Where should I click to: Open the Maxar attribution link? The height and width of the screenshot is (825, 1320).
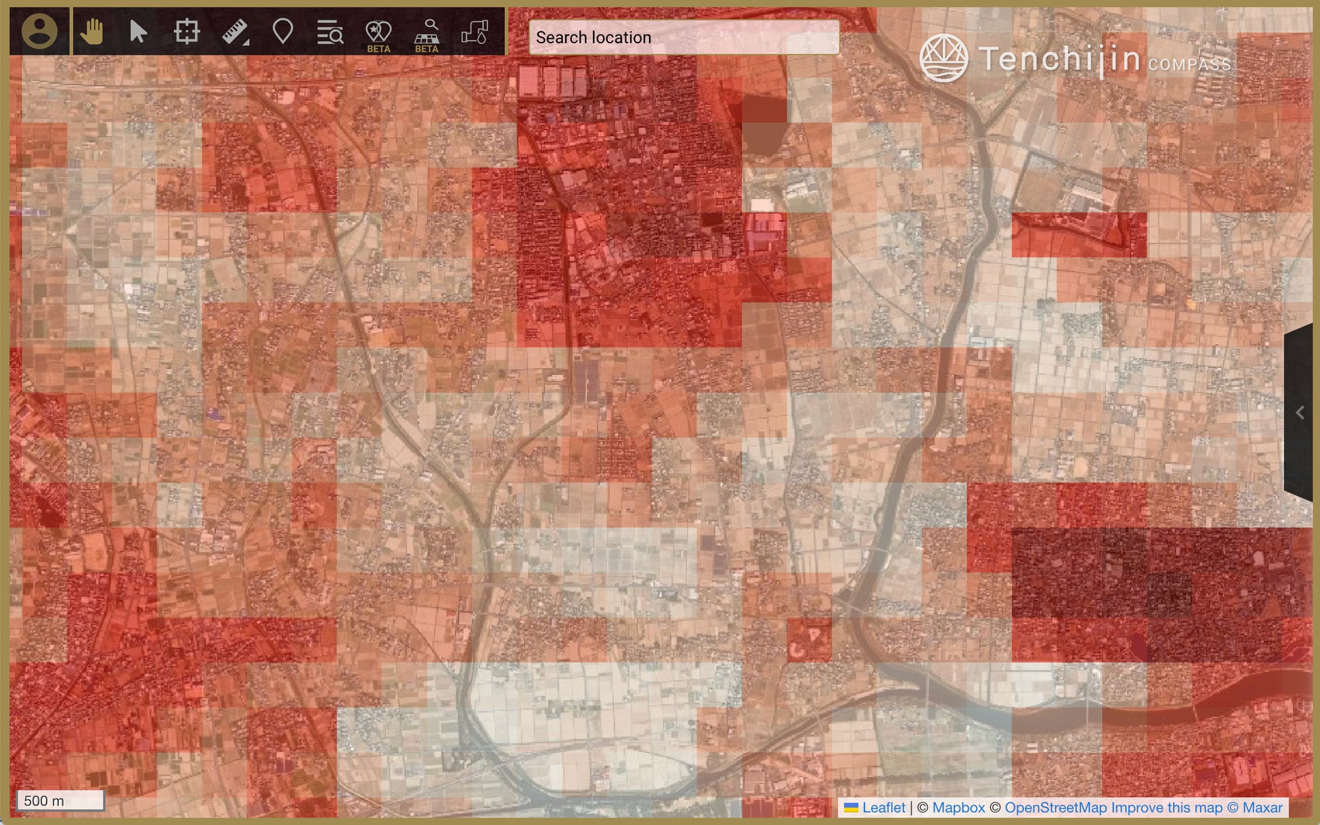pos(1262,807)
